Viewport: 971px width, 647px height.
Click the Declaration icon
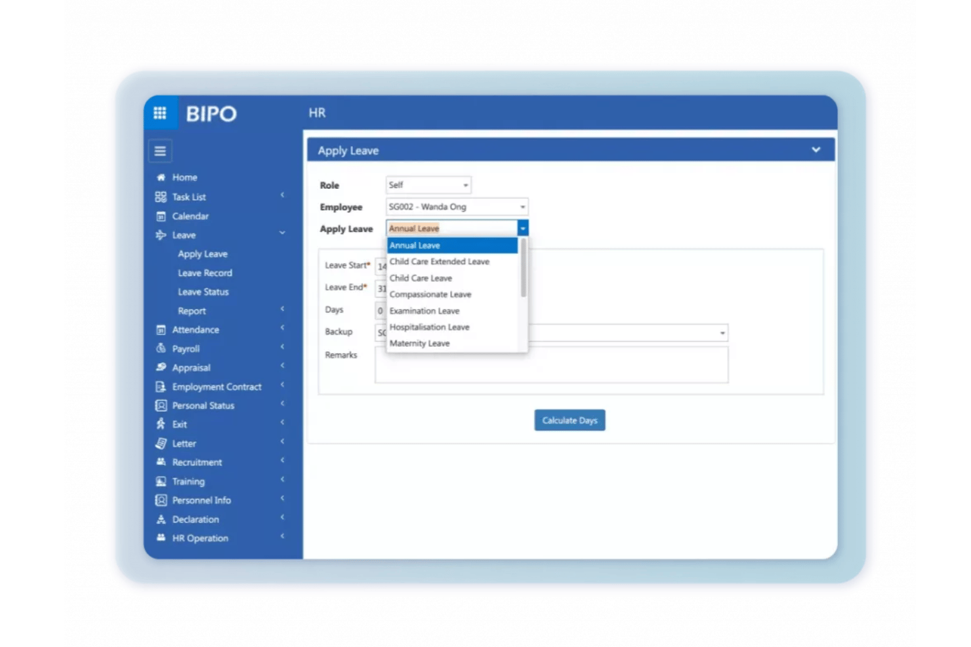pyautogui.click(x=161, y=519)
